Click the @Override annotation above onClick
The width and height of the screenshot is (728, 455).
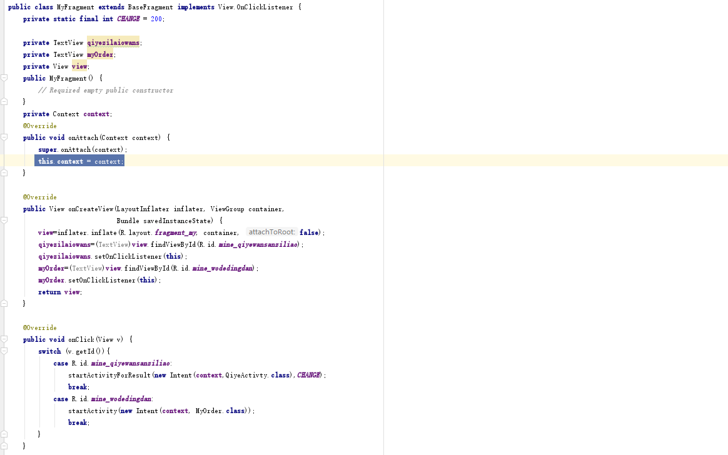(x=40, y=327)
